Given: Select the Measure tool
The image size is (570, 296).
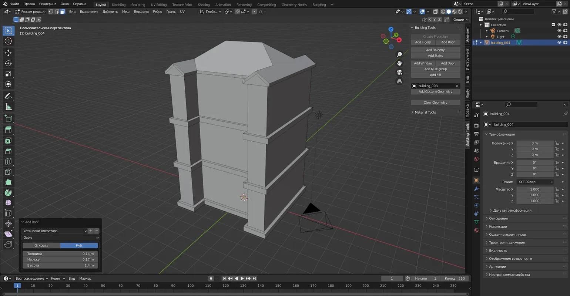Looking at the screenshot, I should pyautogui.click(x=8, y=107).
